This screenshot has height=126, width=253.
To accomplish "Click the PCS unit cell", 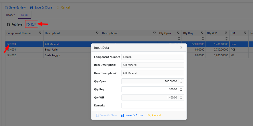I will tap(239, 50).
